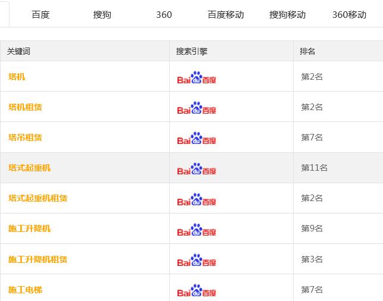Open the 塔吊租赁 keyword link

[x=25, y=137]
